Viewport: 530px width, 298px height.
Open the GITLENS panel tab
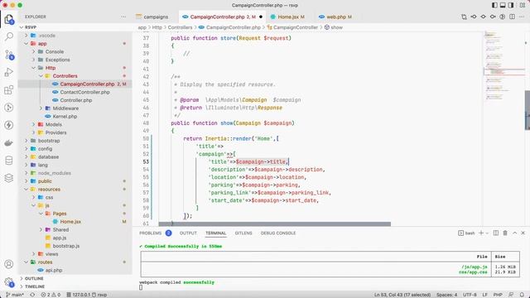(x=243, y=233)
